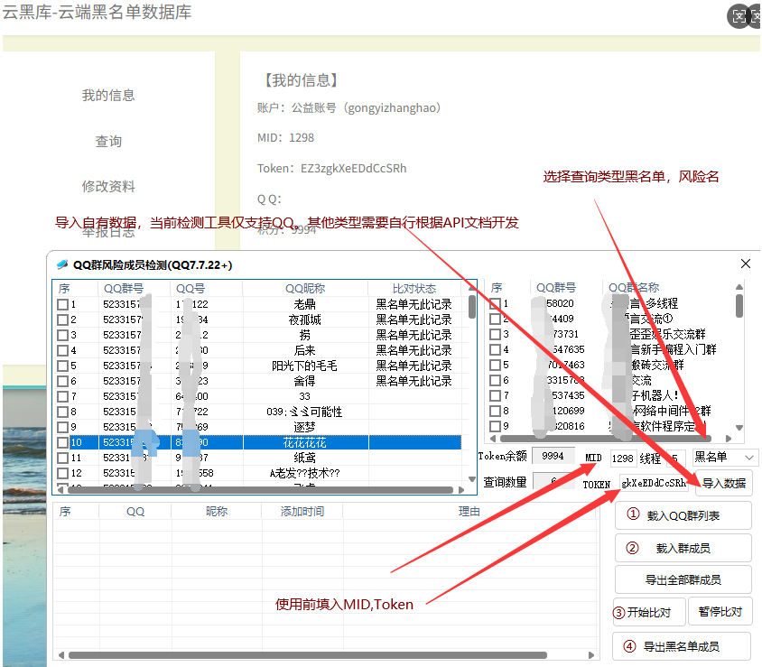Screen dimensions: 762x667
Task: Select member row with nickname 纸鸢
Action: pyautogui.click(x=258, y=458)
